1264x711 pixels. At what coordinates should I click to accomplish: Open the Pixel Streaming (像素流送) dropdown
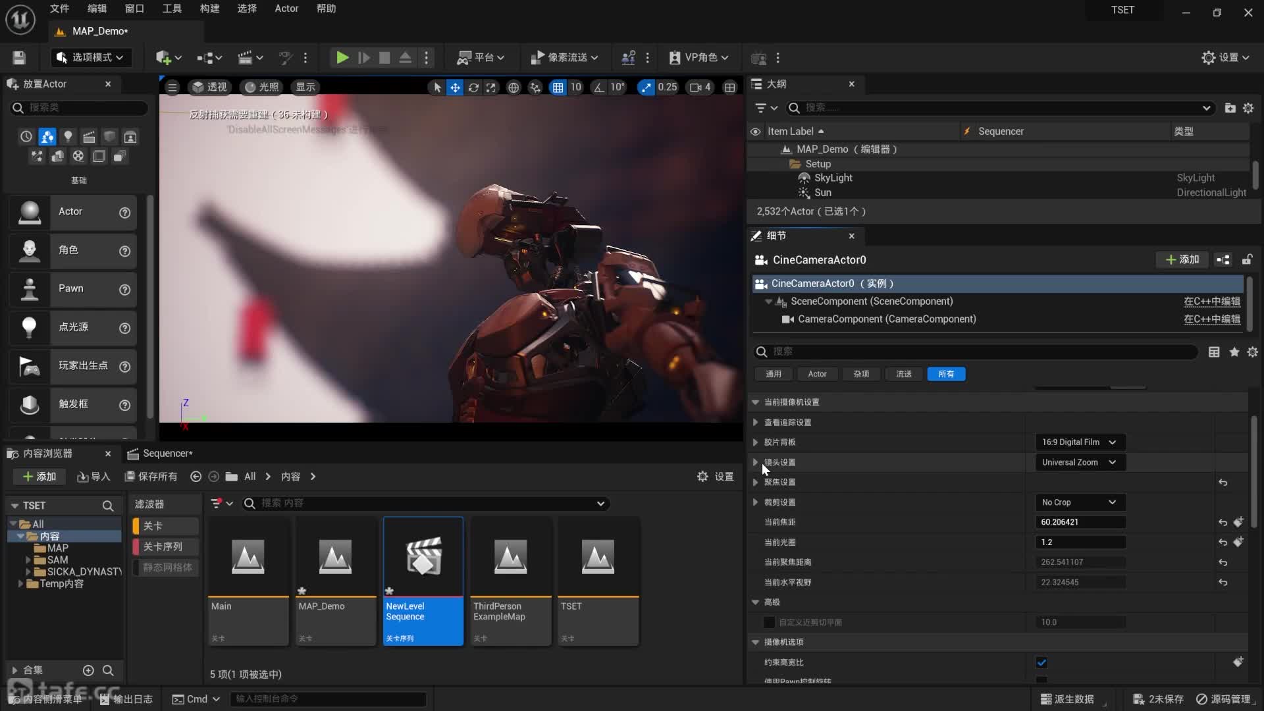point(565,58)
